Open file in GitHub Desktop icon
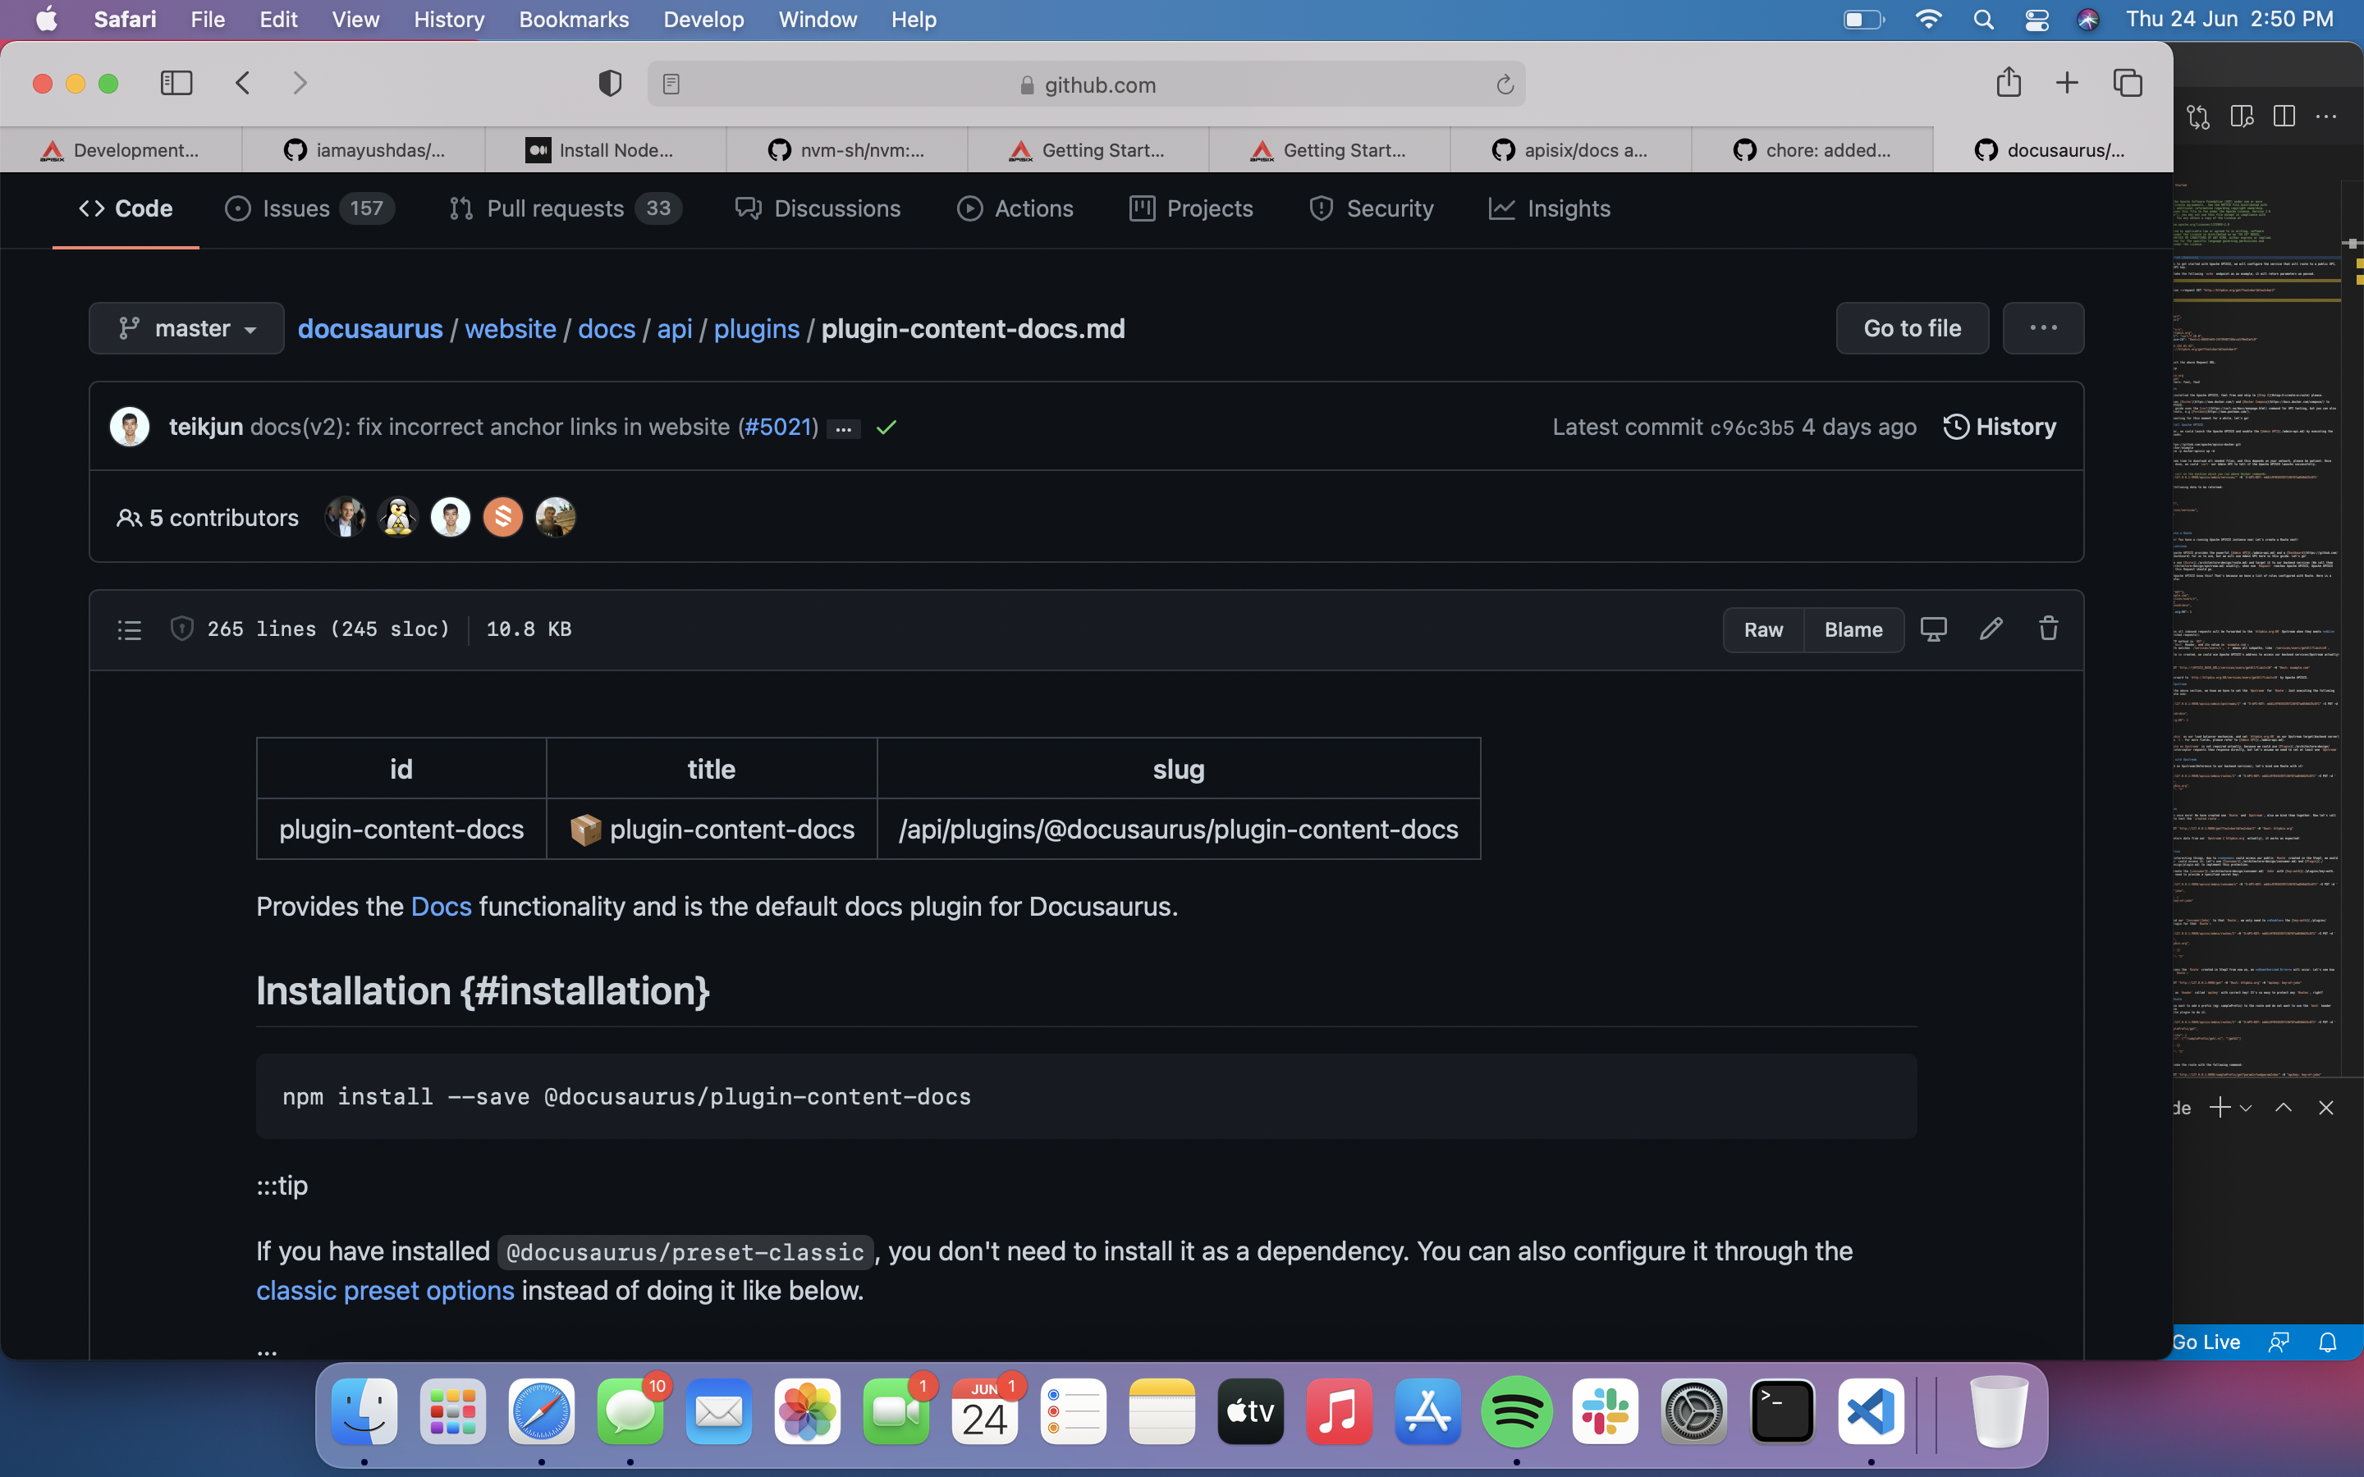This screenshot has width=2364, height=1477. click(x=1933, y=629)
